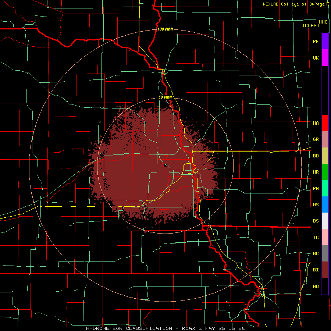This screenshot has height=331, width=331.
Task: Click the WS legend label
Action: tap(316, 205)
